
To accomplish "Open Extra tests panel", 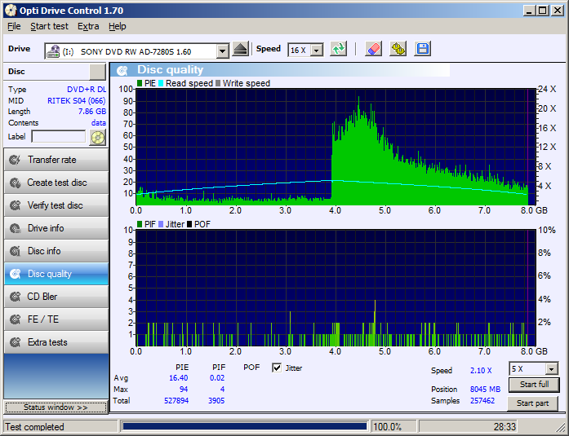I will [x=56, y=342].
